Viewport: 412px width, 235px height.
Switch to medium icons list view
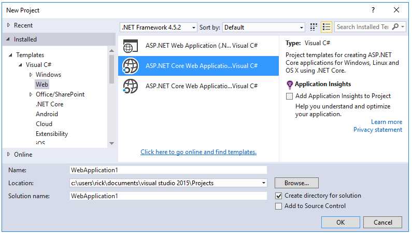pyautogui.click(x=326, y=27)
